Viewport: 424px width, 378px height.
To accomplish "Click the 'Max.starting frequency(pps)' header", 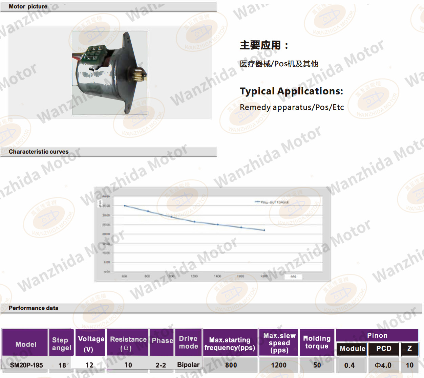I will 230,342.
